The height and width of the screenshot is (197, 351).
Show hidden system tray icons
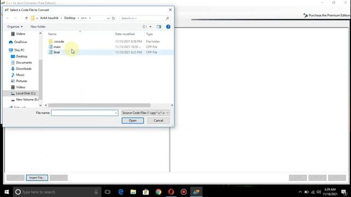300,192
